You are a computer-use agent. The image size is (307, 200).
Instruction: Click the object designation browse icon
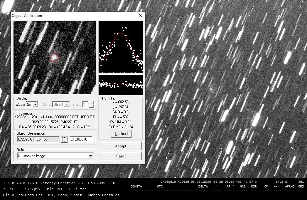tap(64, 139)
